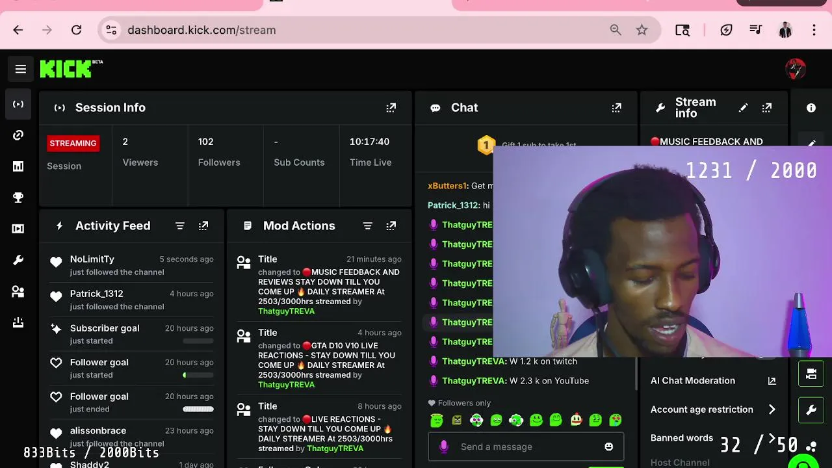The height and width of the screenshot is (468, 832).
Task: Open the browser zoom magnifier icon
Action: pos(616,30)
